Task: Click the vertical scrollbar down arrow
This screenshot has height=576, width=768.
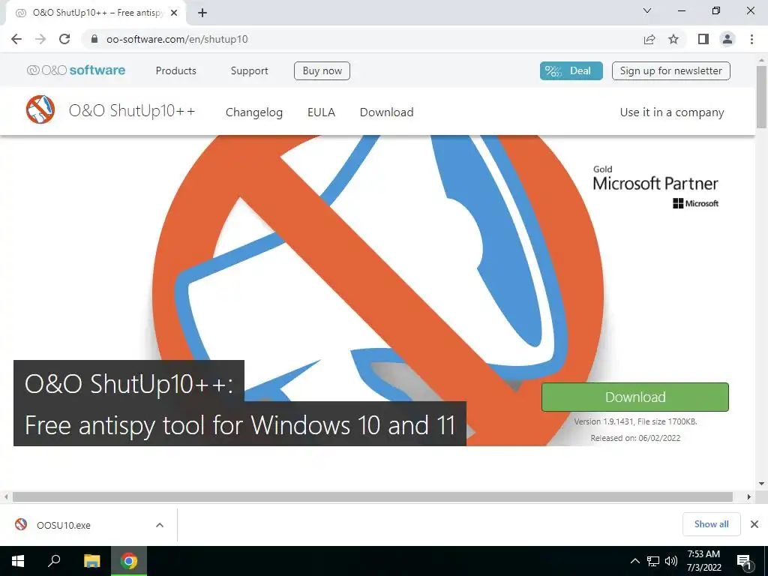Action: click(x=762, y=484)
